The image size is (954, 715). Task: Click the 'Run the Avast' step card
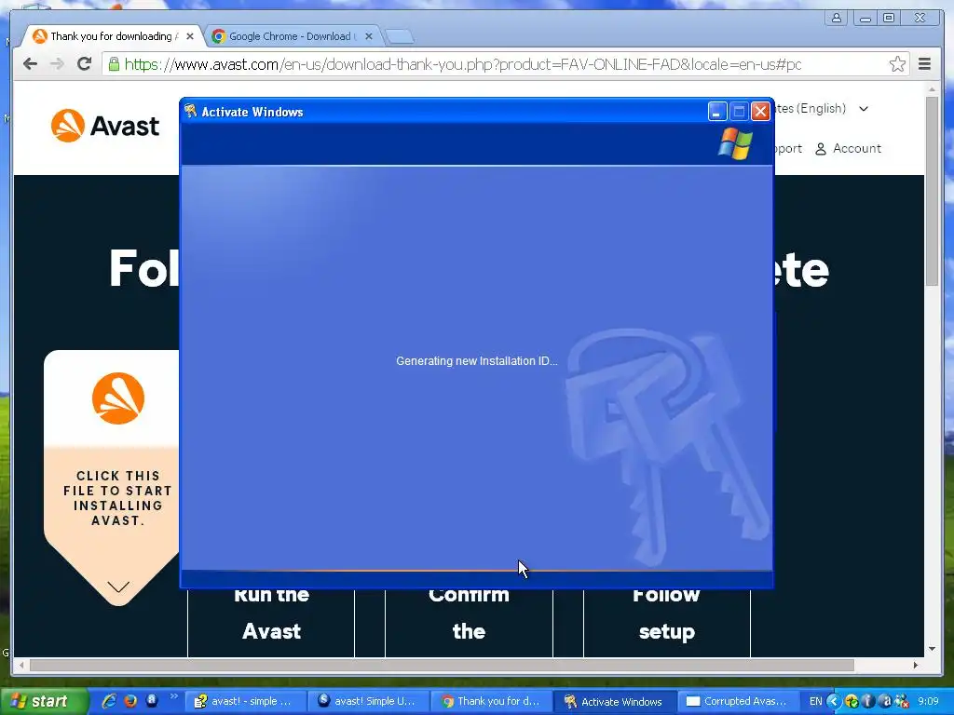pyautogui.click(x=271, y=622)
